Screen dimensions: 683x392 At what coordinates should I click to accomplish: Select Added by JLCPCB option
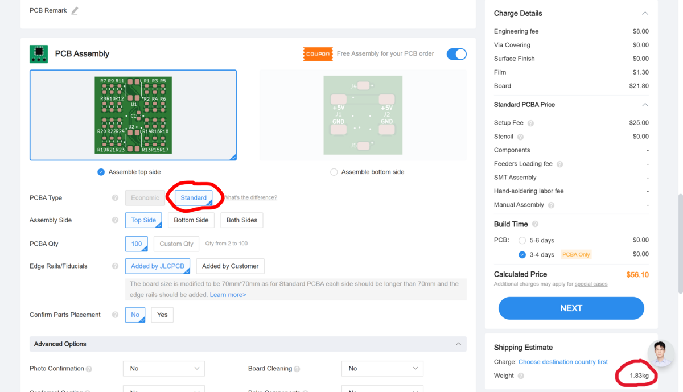[158, 266]
